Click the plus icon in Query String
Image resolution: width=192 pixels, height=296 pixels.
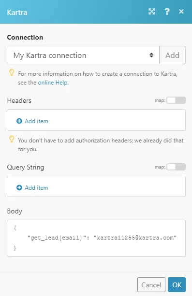(x=19, y=188)
